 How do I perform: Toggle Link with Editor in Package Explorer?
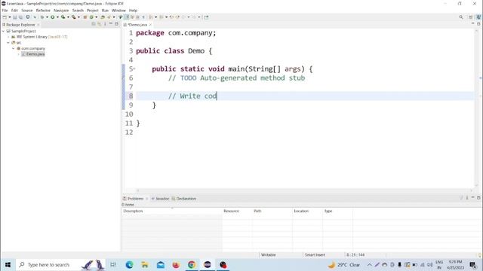(x=99, y=24)
